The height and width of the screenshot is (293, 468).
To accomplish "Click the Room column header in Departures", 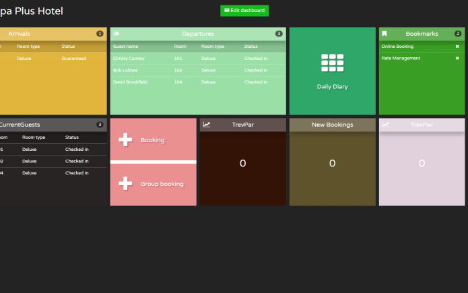I will [x=180, y=46].
